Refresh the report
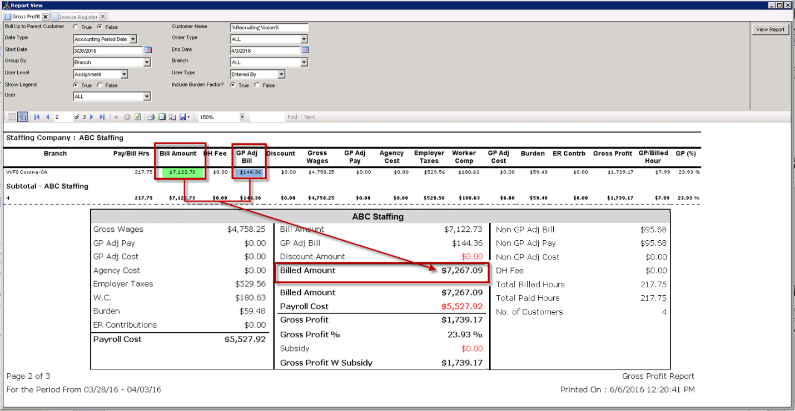 137,117
